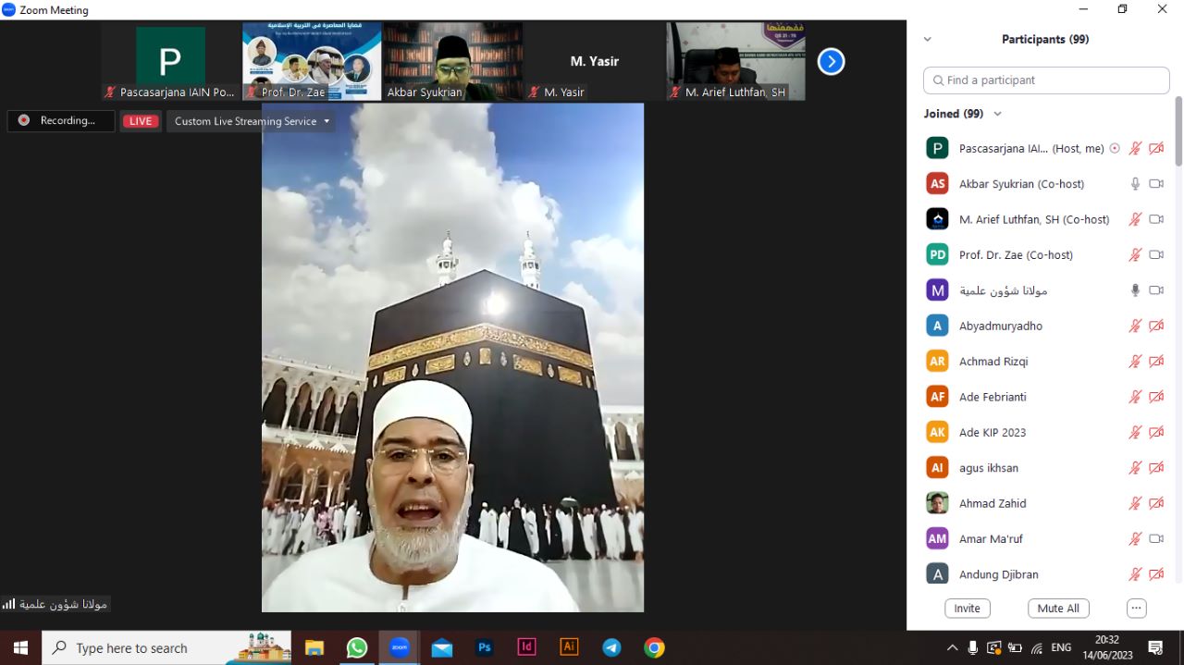Launch Photoshop from the taskbar
The width and height of the screenshot is (1184, 665).
pos(484,647)
